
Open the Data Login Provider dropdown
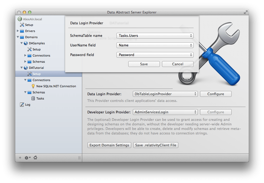(165, 94)
